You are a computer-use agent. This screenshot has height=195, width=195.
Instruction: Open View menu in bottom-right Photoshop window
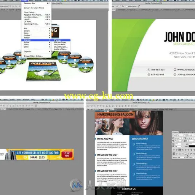118,100
